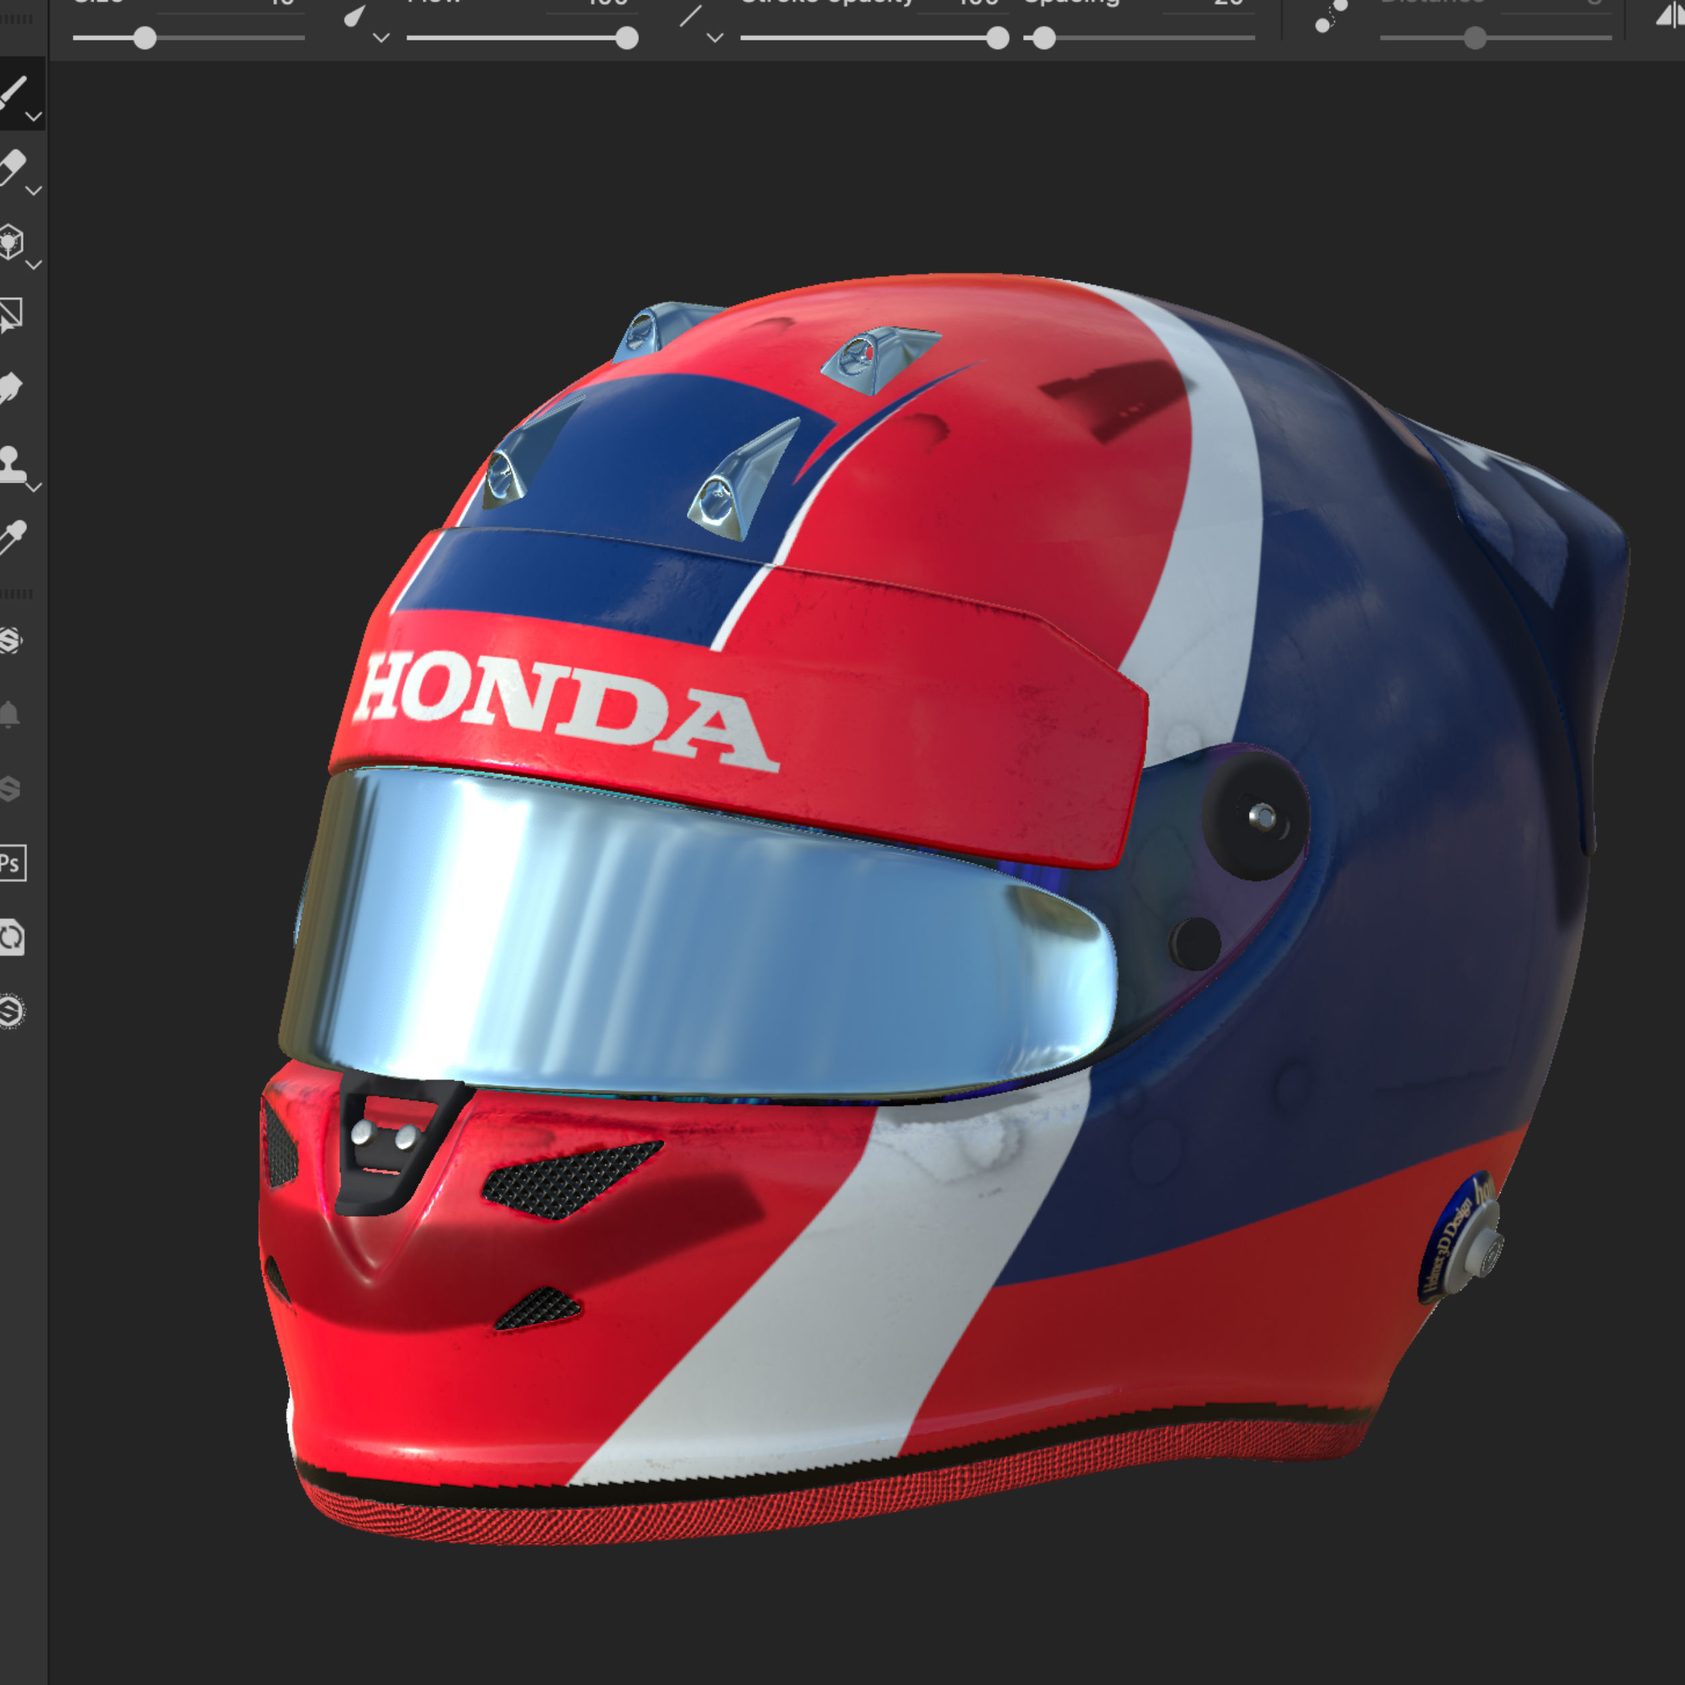The image size is (1685, 1685).
Task: Click the dimmed Substance logo icon
Action: coord(9,789)
